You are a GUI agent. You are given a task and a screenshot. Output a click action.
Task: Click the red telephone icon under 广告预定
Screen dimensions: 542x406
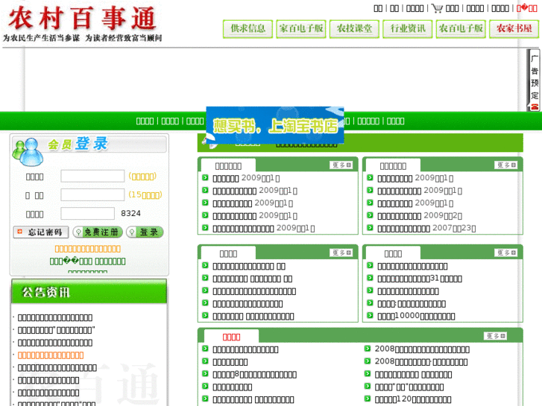point(535,107)
